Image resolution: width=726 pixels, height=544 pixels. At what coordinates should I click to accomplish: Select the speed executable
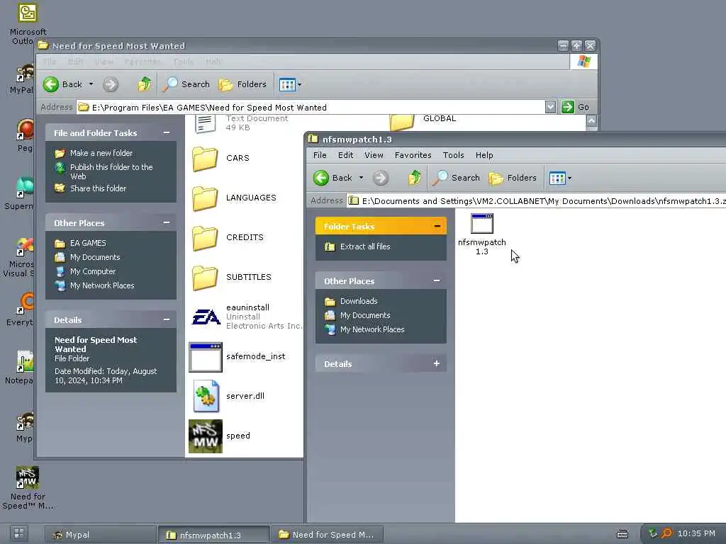tap(220, 436)
